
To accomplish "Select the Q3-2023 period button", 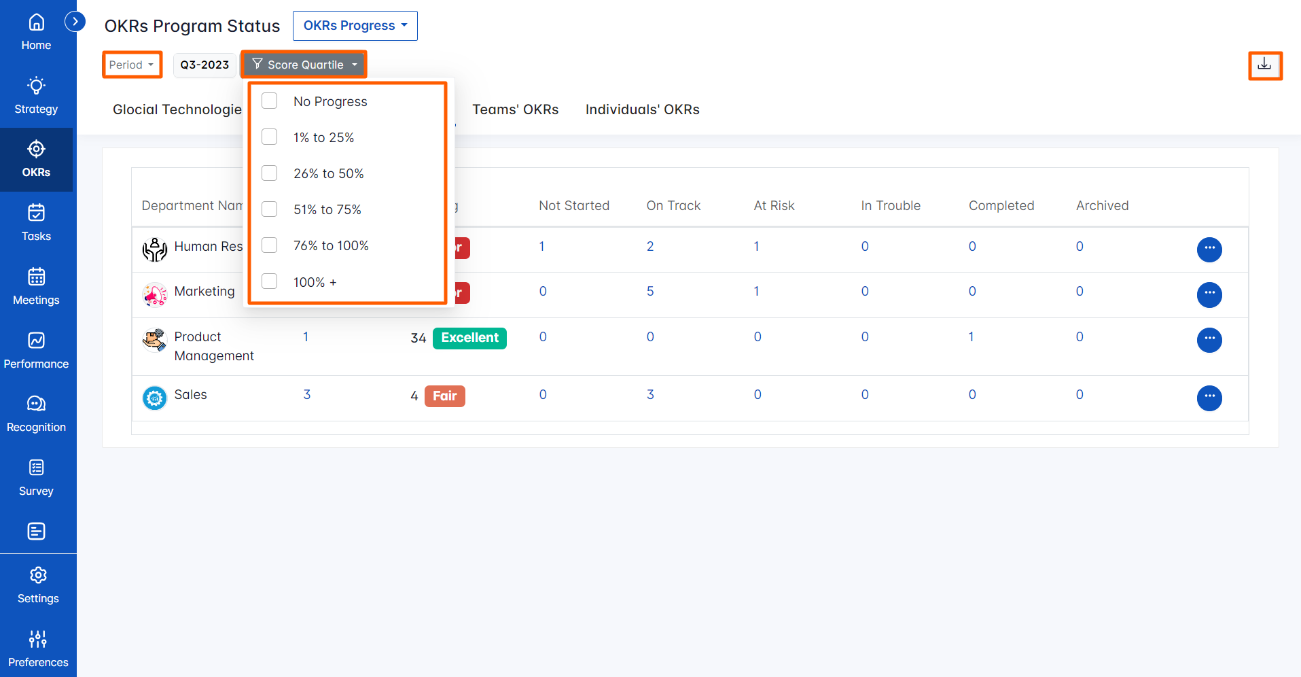I will click(204, 65).
